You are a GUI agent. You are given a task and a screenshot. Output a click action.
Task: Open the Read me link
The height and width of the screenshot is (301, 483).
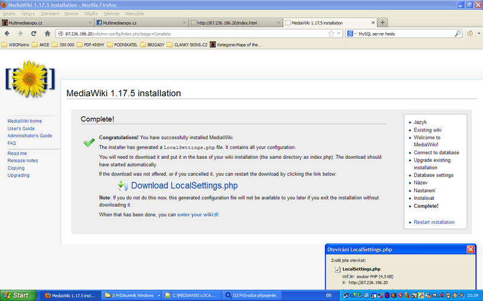tap(17, 154)
